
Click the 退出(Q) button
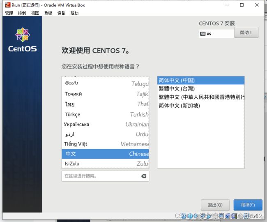click(x=215, y=205)
